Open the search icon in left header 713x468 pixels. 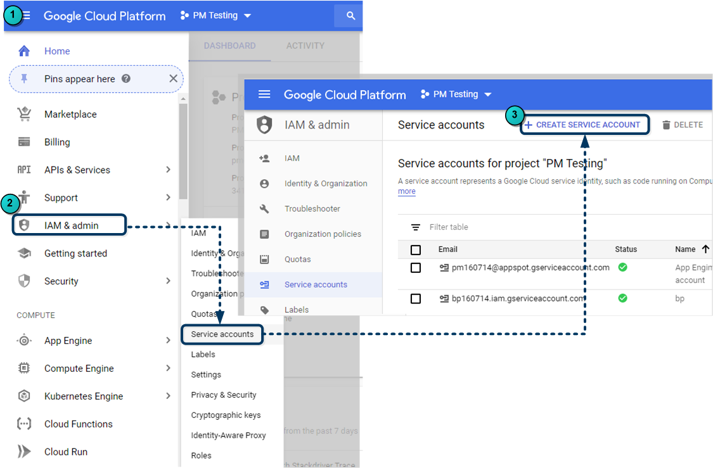point(350,16)
